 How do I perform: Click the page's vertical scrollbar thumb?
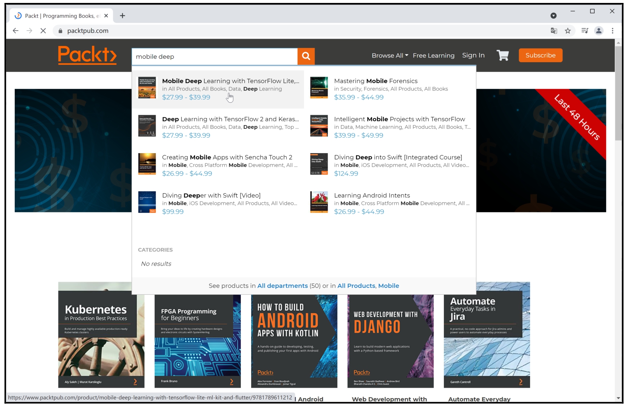[x=618, y=92]
